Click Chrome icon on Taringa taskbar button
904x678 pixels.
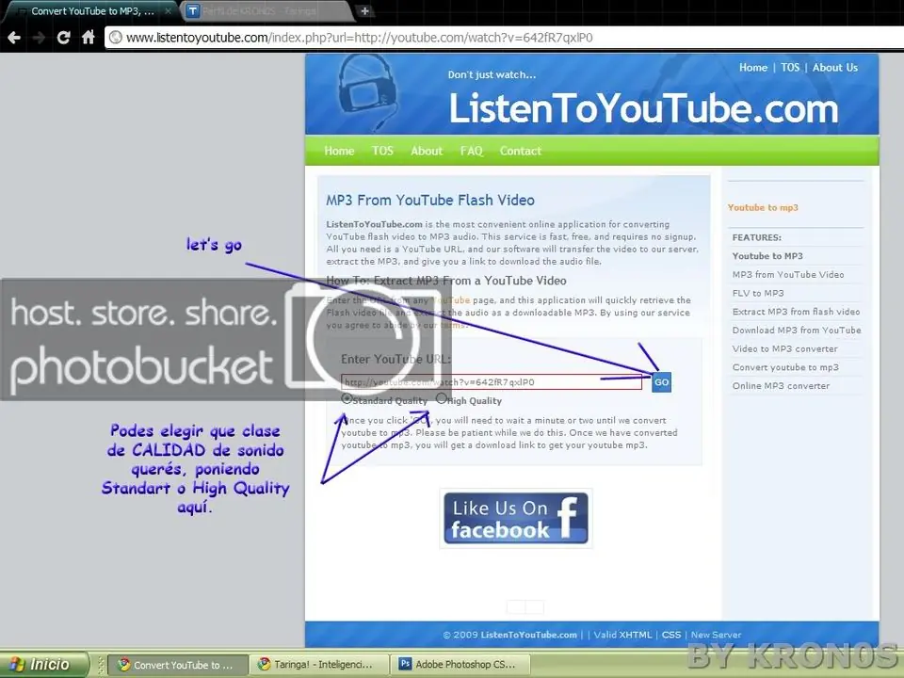264,664
